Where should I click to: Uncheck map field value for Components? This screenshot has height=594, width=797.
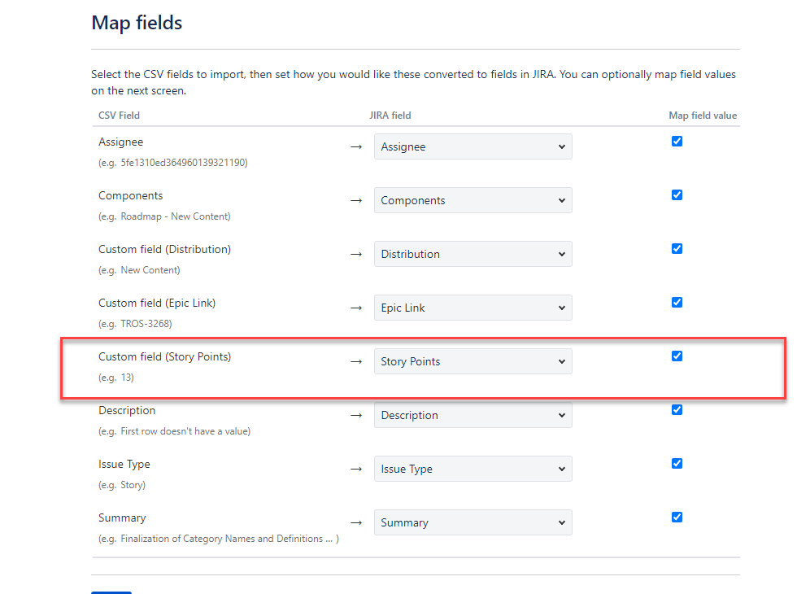677,194
